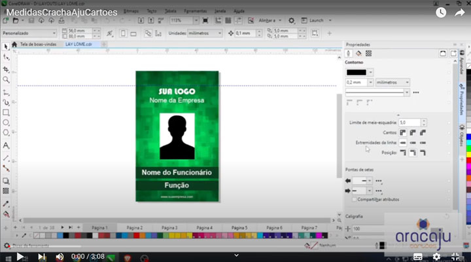Select the Drop Shadow tool
This screenshot has width=471, height=262.
click(x=6, y=181)
